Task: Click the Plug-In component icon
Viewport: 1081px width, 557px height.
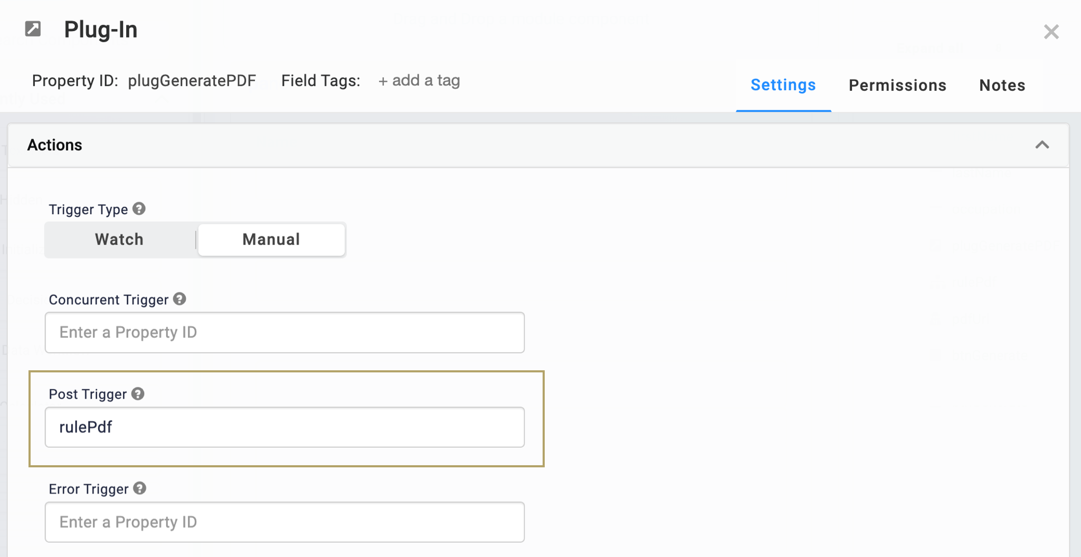Action: tap(33, 28)
